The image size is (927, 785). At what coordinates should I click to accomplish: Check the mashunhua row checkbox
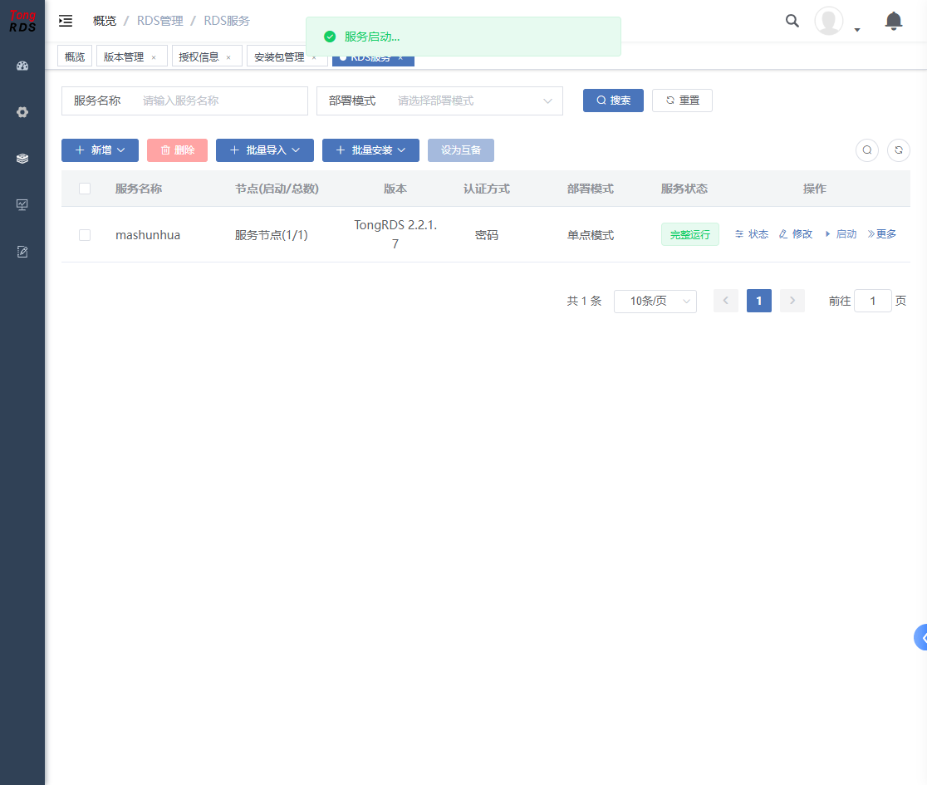pos(85,235)
